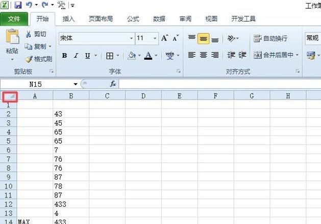Image resolution: width=321 pixels, height=224 pixels.
Task: Open the Name Box dropdown arrow
Action: click(76, 84)
